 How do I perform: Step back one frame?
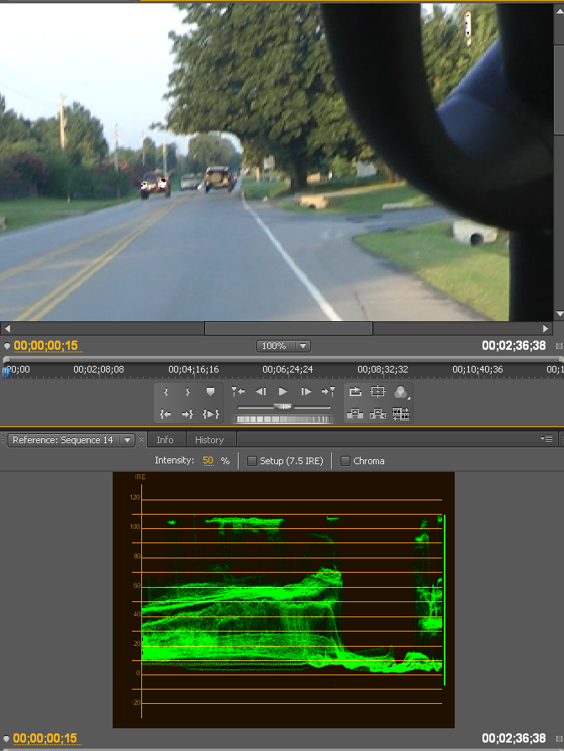pos(261,392)
